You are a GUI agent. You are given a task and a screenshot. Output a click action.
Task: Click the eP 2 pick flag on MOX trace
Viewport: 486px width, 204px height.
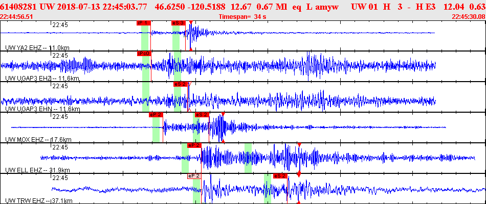tap(156, 115)
